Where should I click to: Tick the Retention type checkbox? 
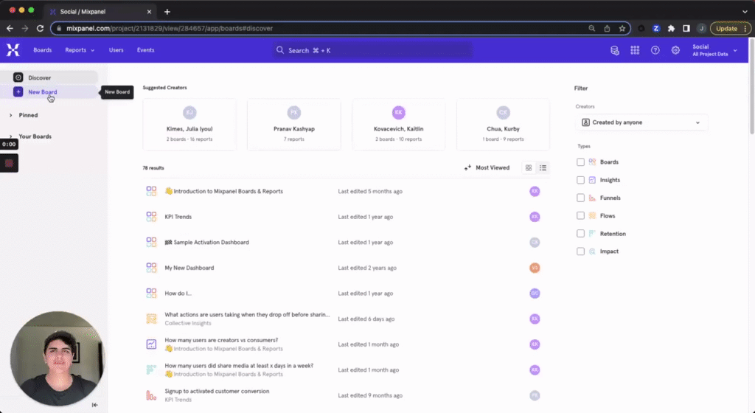point(581,234)
